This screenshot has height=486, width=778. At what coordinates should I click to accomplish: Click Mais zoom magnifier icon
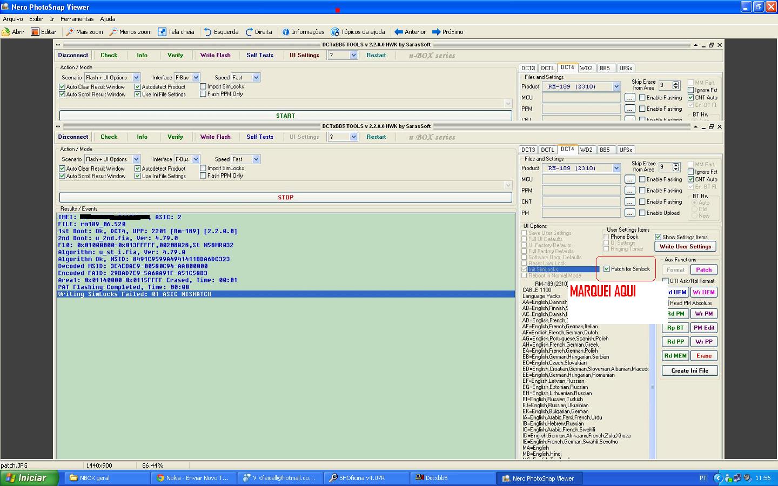(70, 32)
